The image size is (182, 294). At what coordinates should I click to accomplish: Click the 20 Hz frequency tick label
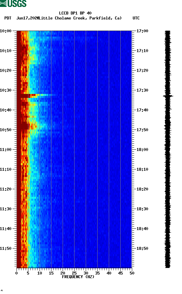click(x=63, y=273)
